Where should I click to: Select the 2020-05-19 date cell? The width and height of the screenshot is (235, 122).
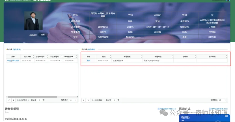pos(56,61)
